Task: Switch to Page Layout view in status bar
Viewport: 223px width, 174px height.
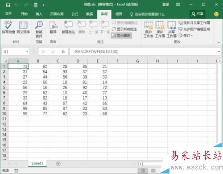Action: tap(153, 170)
